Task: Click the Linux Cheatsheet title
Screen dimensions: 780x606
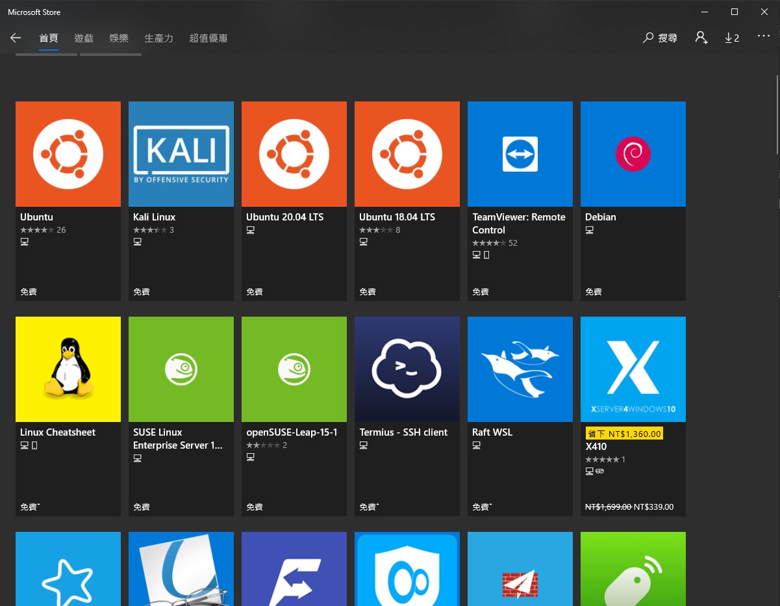Action: click(x=58, y=432)
